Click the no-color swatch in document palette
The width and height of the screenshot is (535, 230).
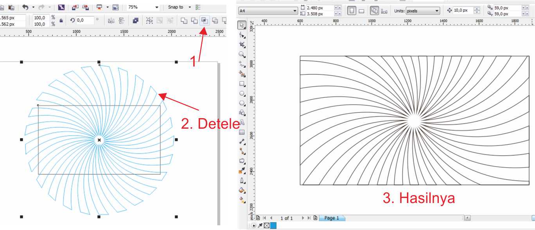click(x=267, y=225)
